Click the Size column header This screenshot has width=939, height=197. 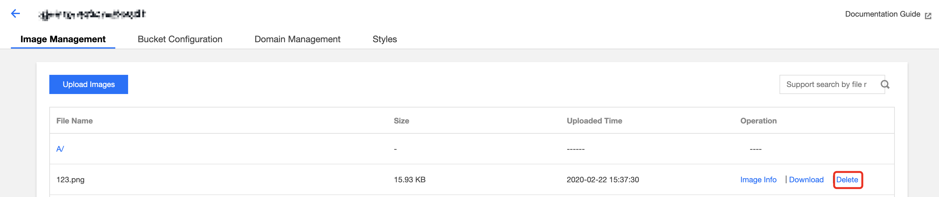(401, 121)
